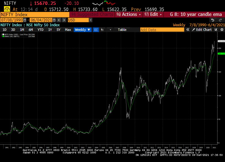
Task: Click green EMAVG (40) legend color swatch
Action: [3, 36]
